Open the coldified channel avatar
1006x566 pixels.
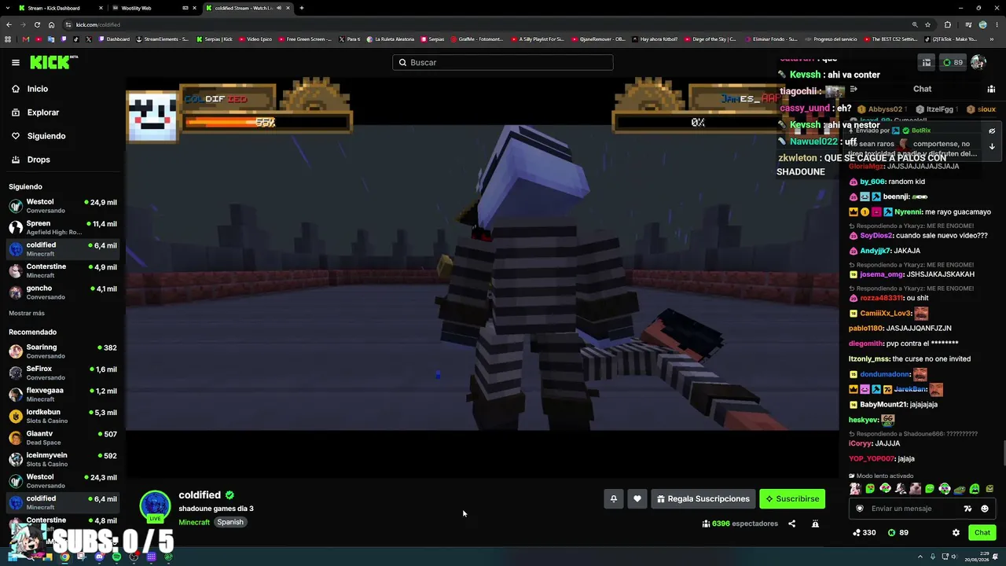coord(155,506)
